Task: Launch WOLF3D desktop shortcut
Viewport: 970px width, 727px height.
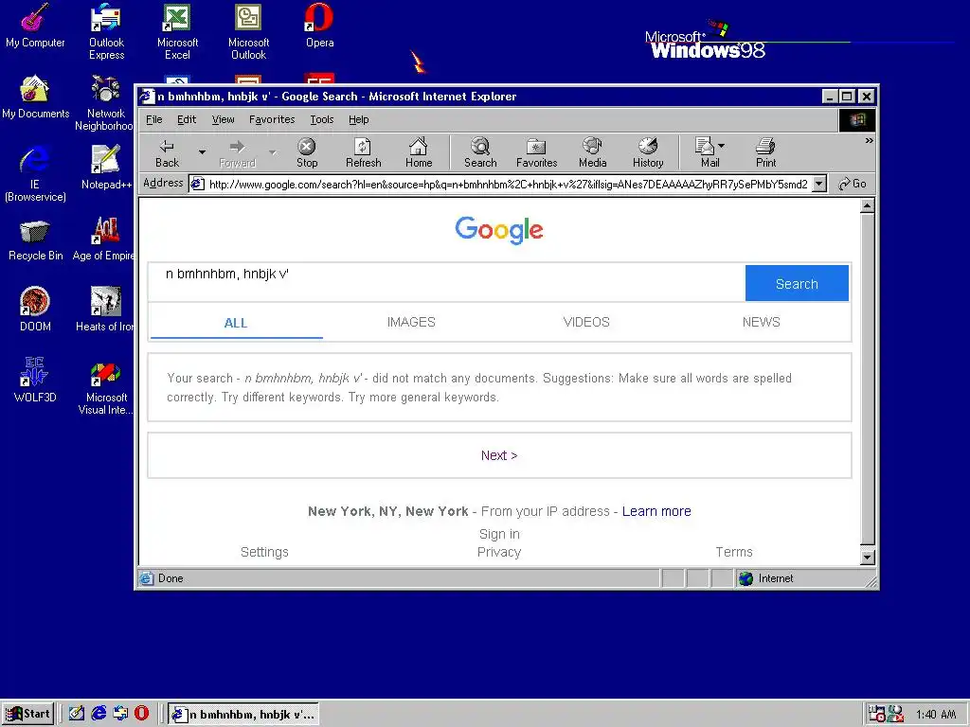Action: pos(35,381)
